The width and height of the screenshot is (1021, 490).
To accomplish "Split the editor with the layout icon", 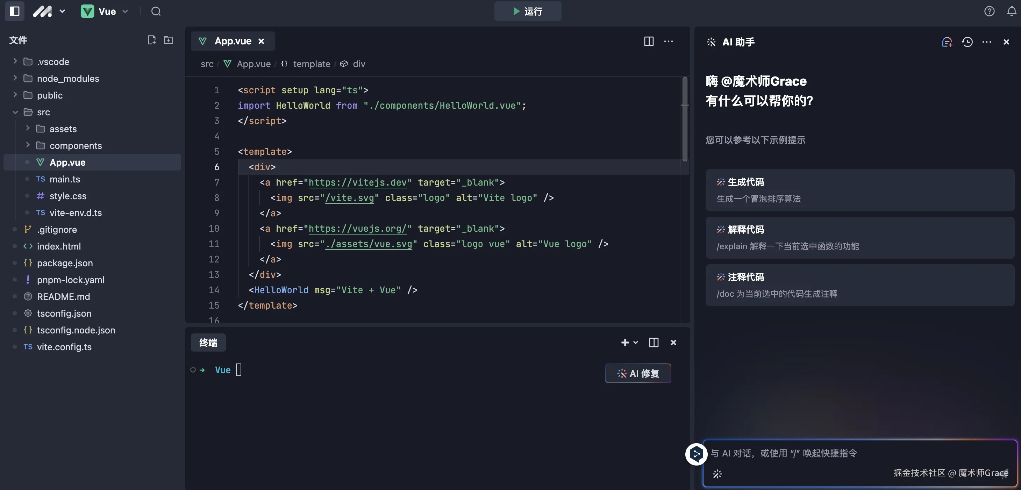I will pyautogui.click(x=649, y=41).
